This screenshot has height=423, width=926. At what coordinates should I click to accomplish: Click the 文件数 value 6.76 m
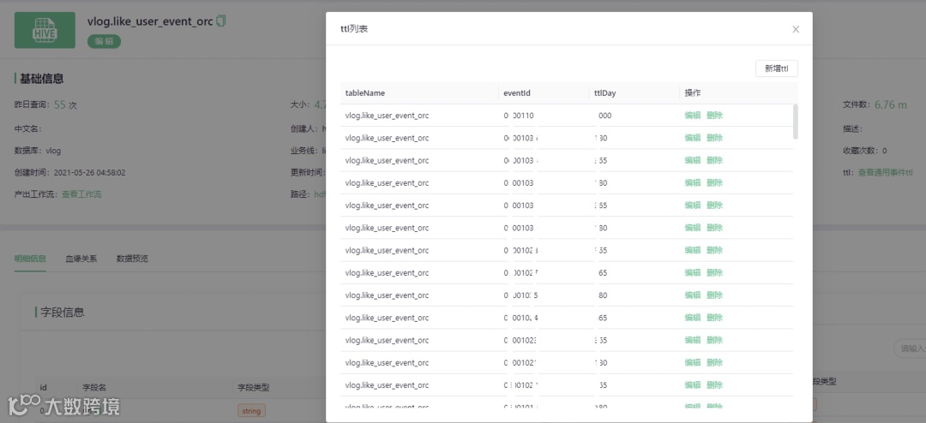891,104
